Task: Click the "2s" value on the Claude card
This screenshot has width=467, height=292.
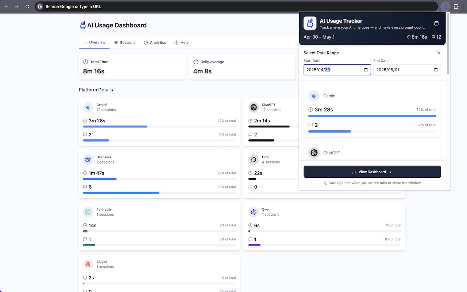Action: [91, 278]
